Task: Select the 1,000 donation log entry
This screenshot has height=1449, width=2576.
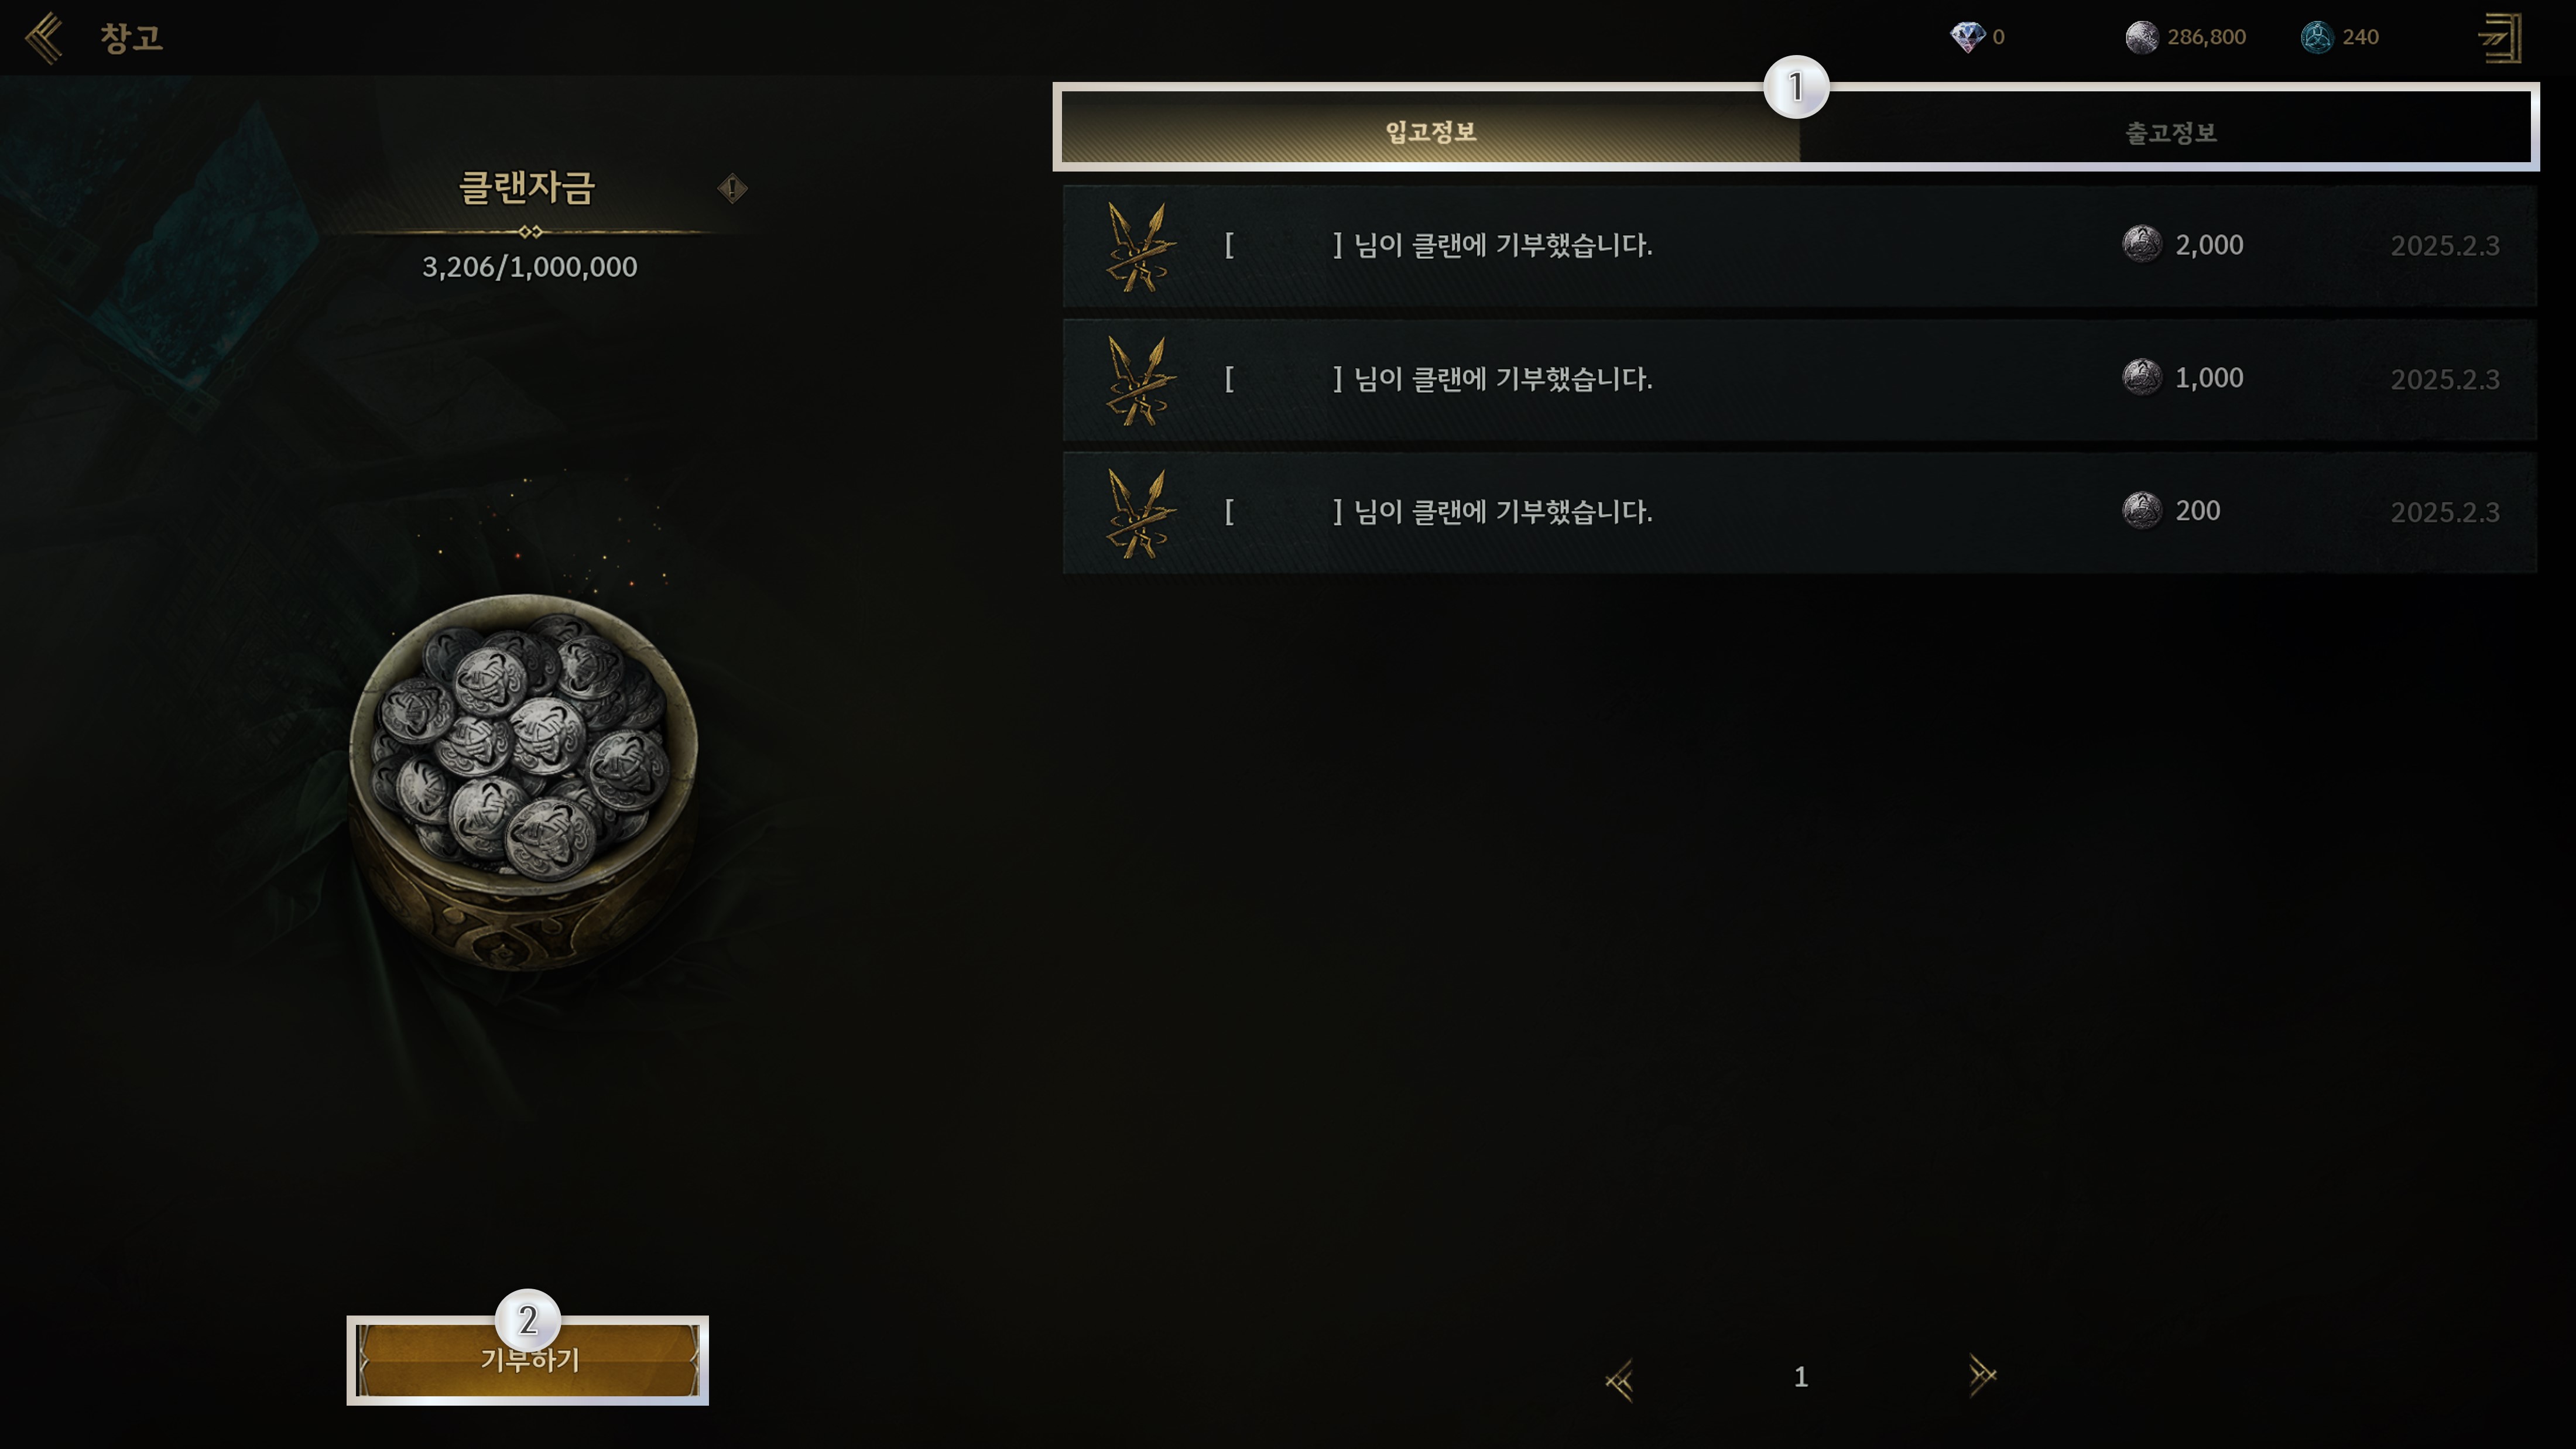Action: pyautogui.click(x=1800, y=380)
